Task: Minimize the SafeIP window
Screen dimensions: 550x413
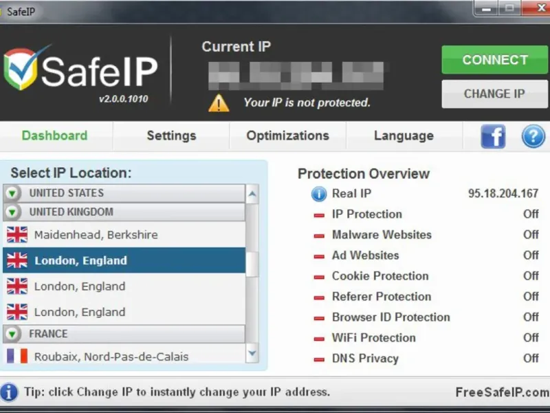Action: pyautogui.click(x=486, y=8)
